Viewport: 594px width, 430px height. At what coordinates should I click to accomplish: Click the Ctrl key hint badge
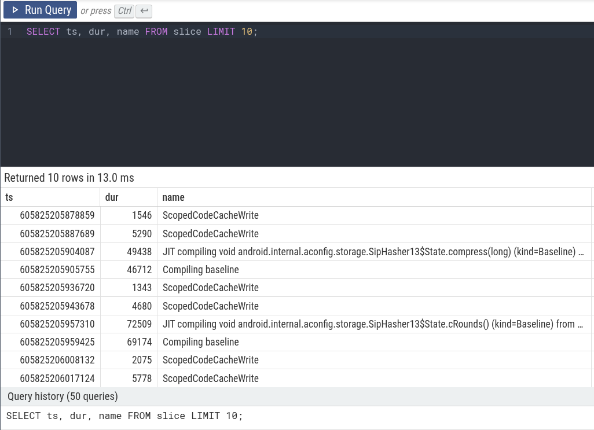124,10
